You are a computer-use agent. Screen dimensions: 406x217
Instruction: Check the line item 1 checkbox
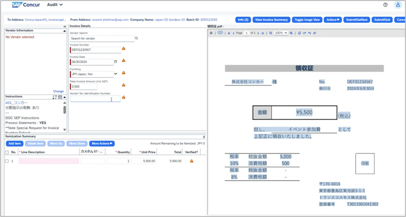click(7, 161)
